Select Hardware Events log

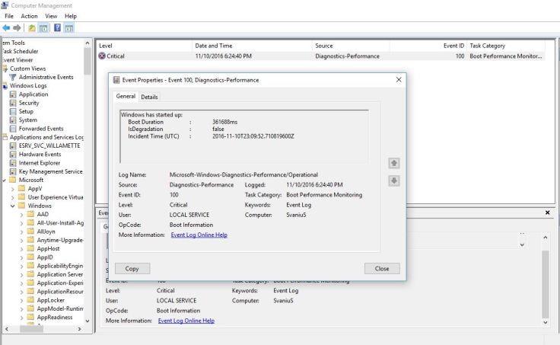point(40,155)
